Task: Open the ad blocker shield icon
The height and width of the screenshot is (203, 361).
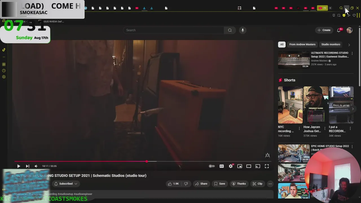Action: click(x=344, y=15)
